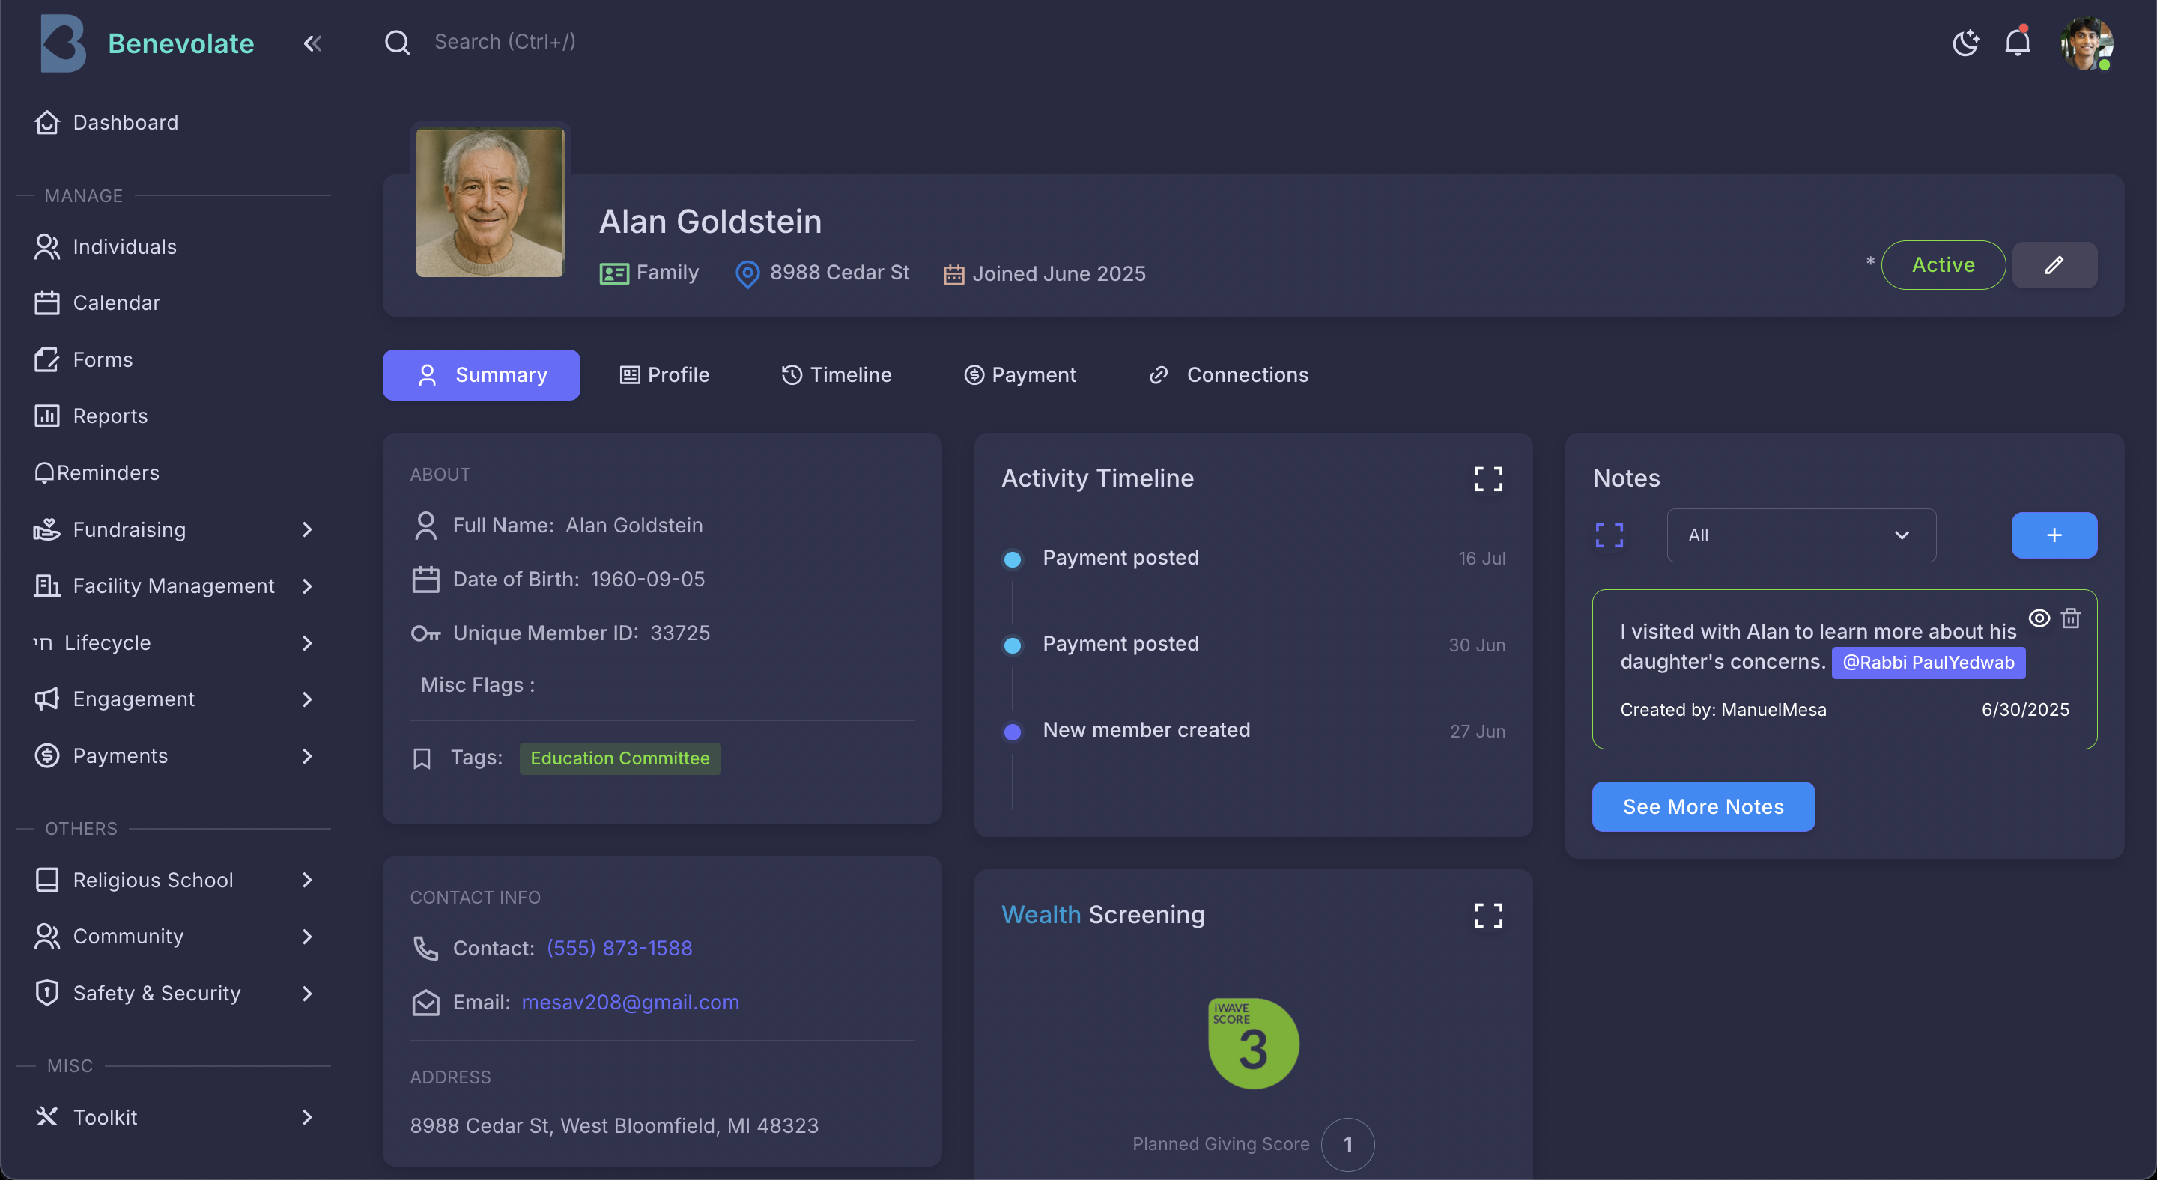This screenshot has height=1180, width=2157.
Task: Open the search bar
Action: coord(398,42)
